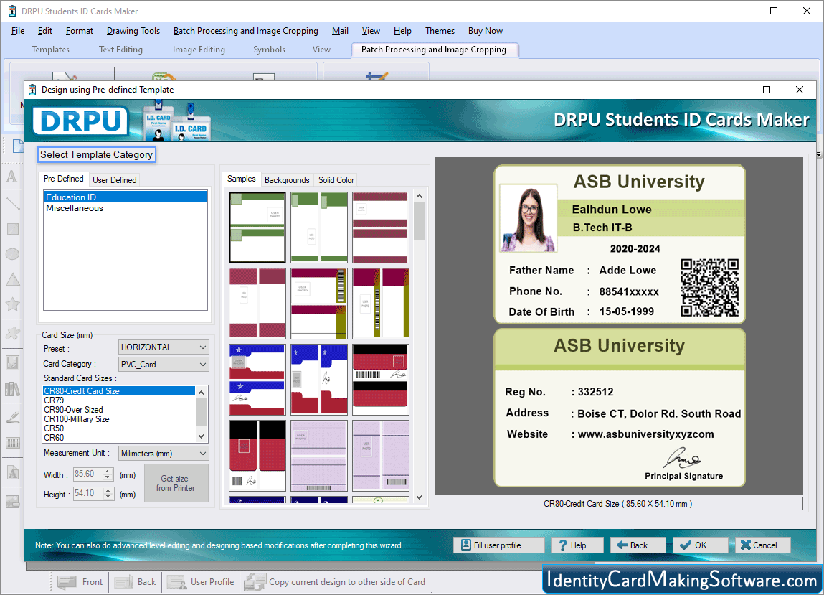
Task: Click the picture browse icon at toolbar bottom
Action: 13,502
